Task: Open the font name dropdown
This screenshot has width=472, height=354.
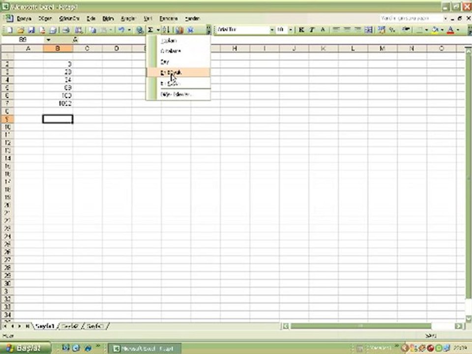Action: coord(272,29)
